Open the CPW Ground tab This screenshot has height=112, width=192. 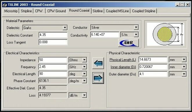[x=56, y=11]
